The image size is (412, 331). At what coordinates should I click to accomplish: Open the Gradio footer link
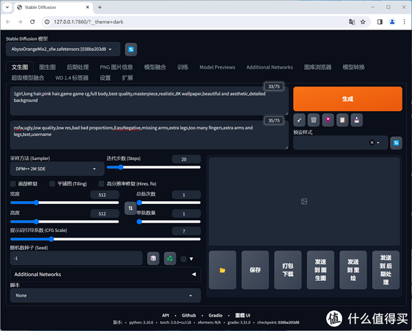point(216,315)
